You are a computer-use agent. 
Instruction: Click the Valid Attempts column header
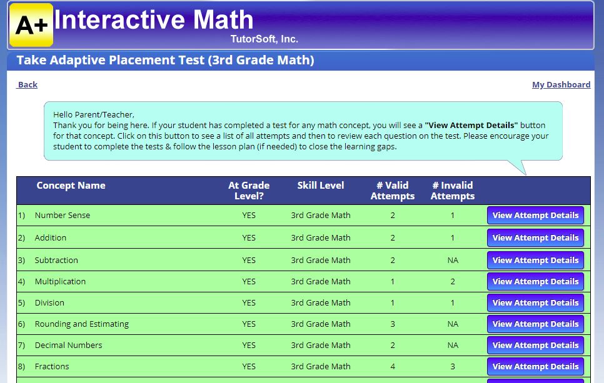click(393, 191)
